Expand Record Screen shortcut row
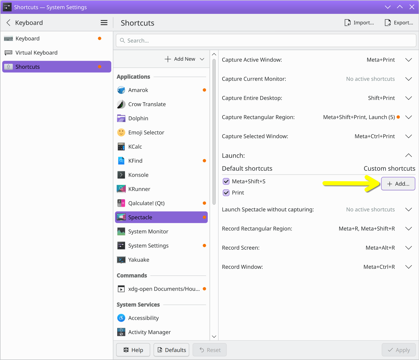419x360 pixels. (x=408, y=248)
